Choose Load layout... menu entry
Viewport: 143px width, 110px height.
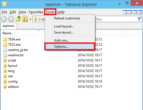point(70,26)
